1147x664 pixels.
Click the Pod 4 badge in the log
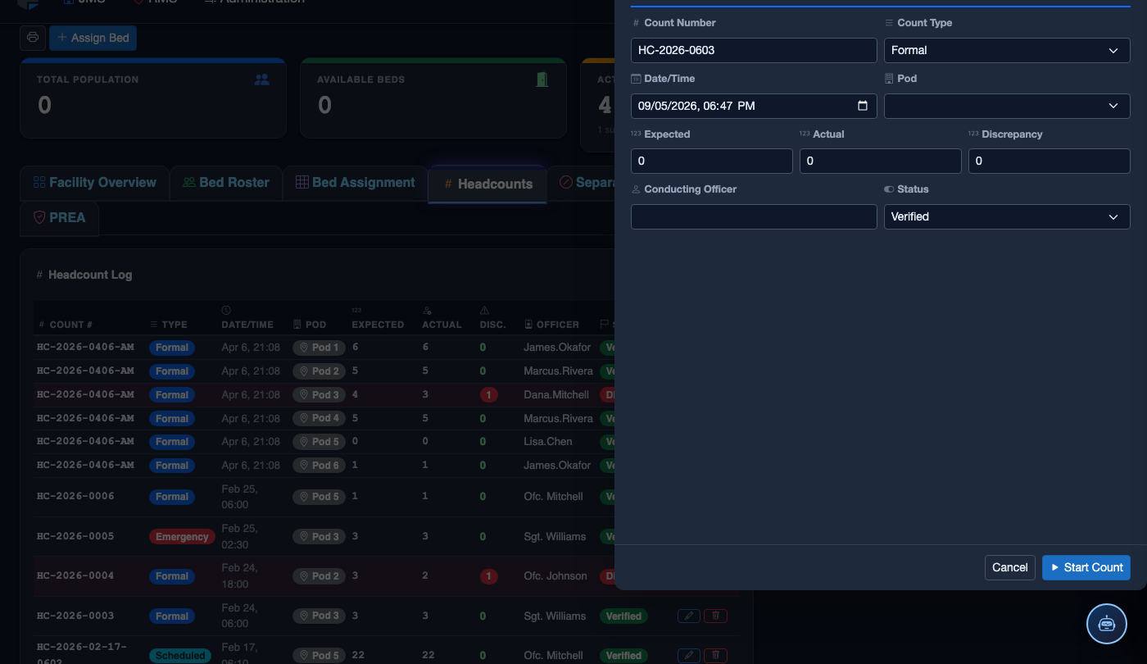click(318, 419)
